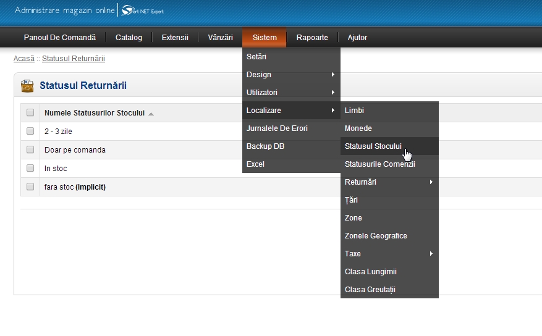Expand the Returnări submenu

[389, 182]
